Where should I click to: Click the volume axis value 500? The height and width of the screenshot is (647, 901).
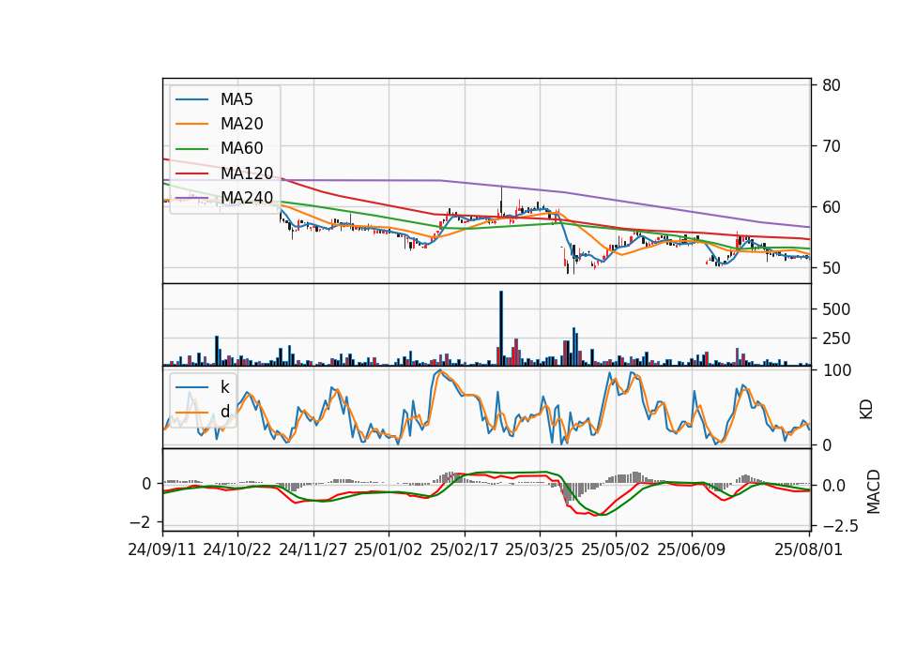(x=836, y=309)
